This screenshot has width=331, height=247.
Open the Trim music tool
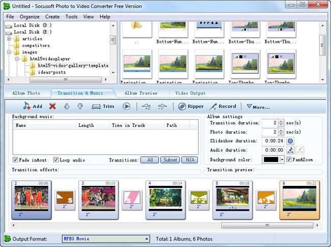click(102, 106)
